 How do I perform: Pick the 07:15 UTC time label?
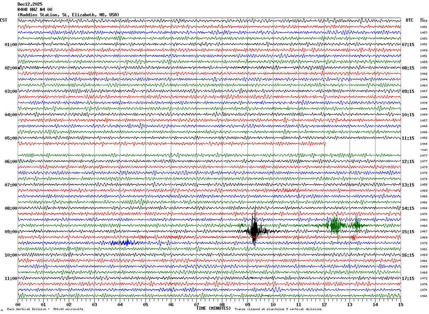[408, 45]
